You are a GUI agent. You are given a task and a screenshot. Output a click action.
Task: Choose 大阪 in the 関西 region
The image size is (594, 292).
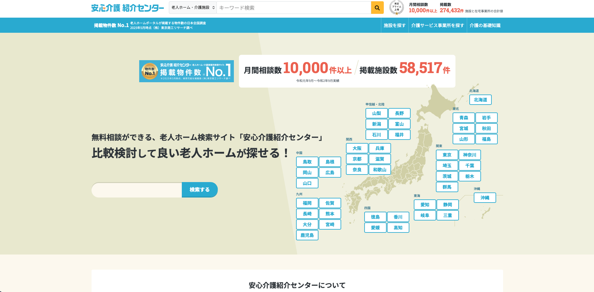357,148
